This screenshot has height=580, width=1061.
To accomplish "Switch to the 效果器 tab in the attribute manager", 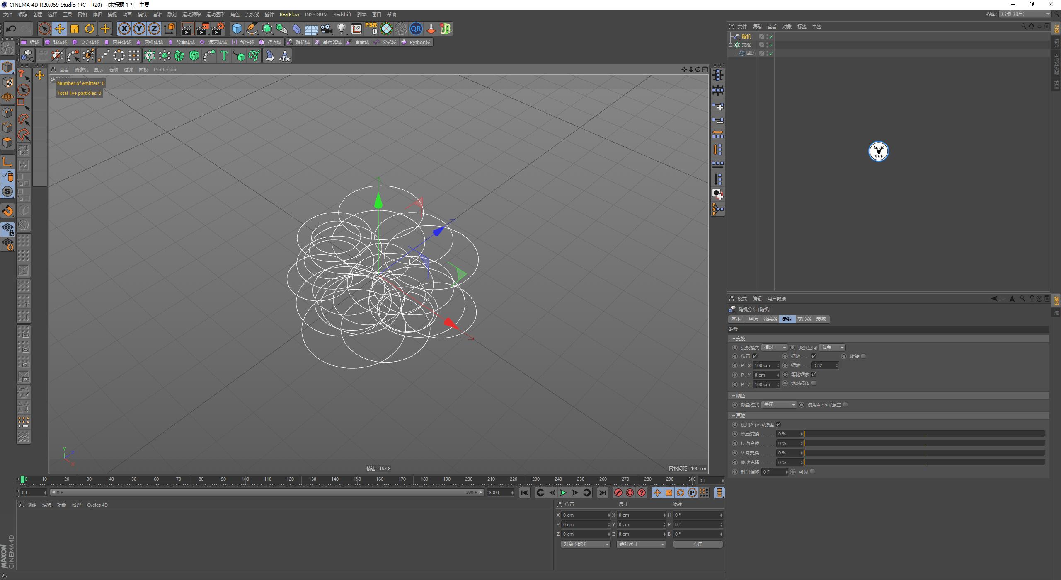I will 770,319.
